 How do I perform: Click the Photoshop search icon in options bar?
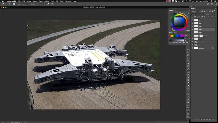pyautogui.click(x=208, y=4)
